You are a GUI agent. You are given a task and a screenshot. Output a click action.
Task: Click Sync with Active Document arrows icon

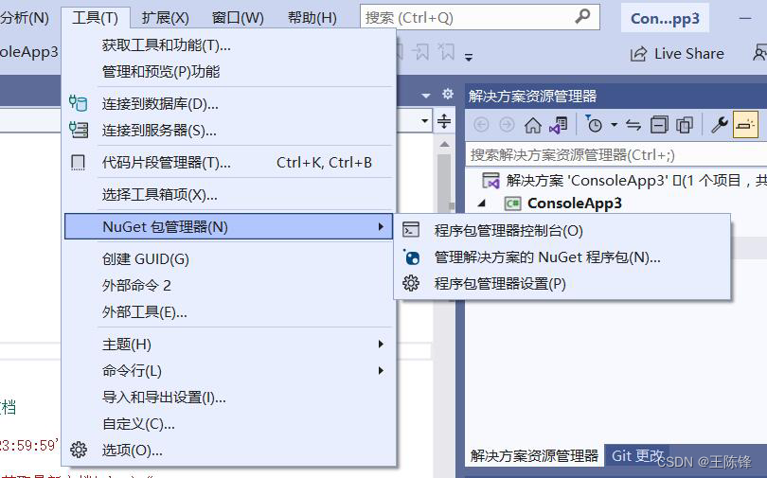coord(633,125)
